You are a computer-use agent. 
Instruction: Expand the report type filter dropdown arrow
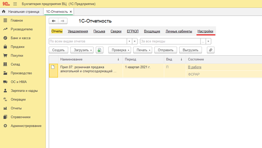[x=129, y=41]
